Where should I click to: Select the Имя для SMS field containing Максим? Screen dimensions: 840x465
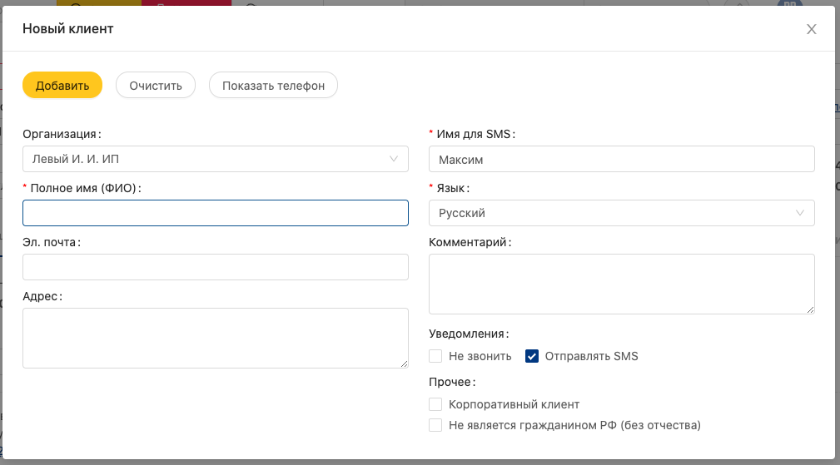(x=621, y=159)
